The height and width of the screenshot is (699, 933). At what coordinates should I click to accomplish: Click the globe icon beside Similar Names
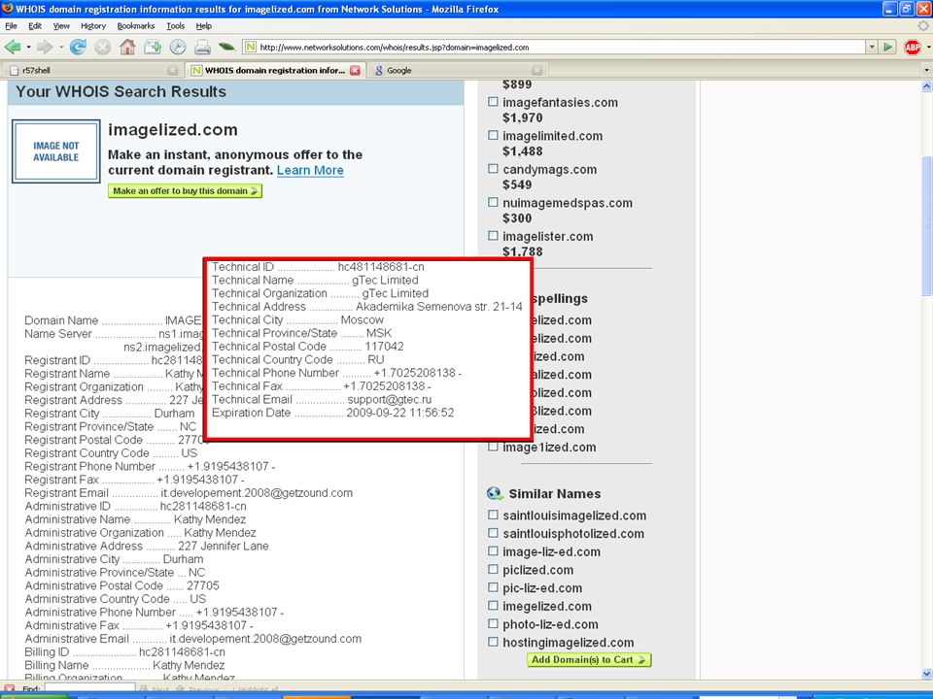(x=495, y=493)
